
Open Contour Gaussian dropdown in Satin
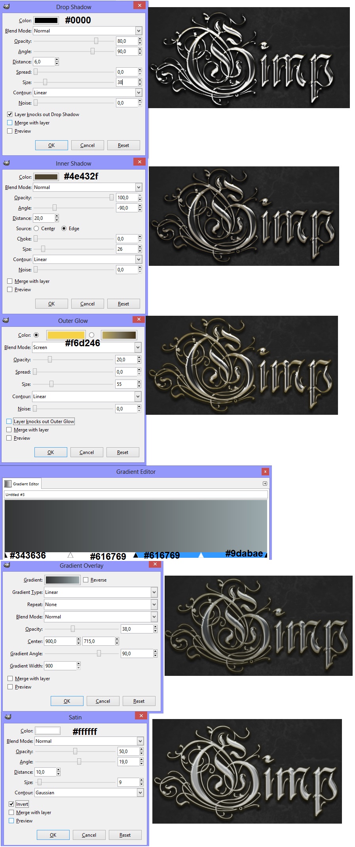[x=89, y=792]
